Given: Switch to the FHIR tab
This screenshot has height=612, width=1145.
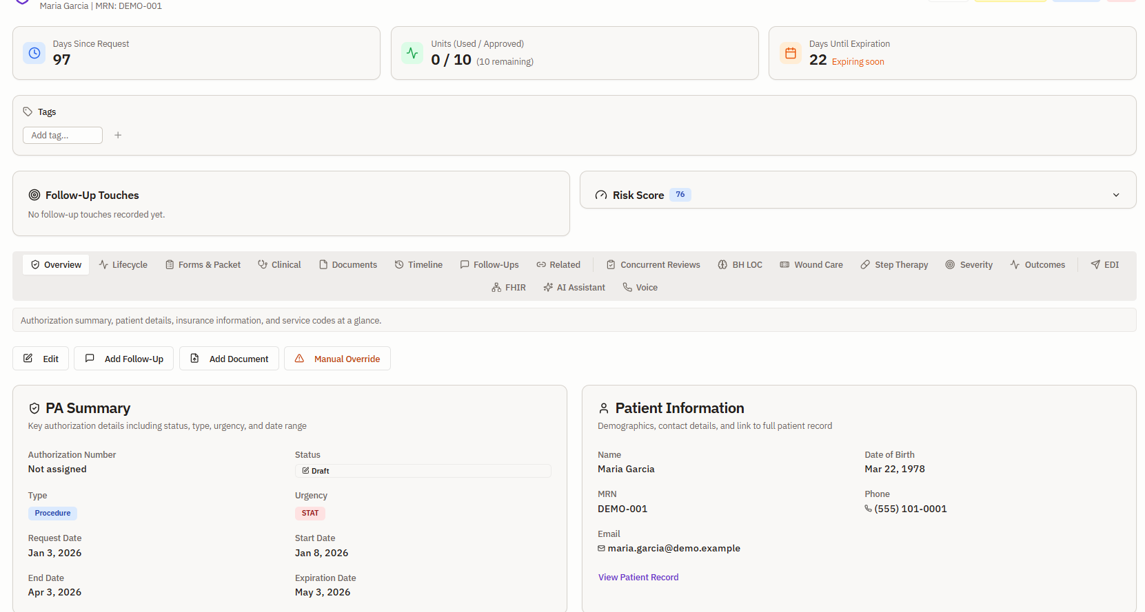Looking at the screenshot, I should click(x=509, y=287).
